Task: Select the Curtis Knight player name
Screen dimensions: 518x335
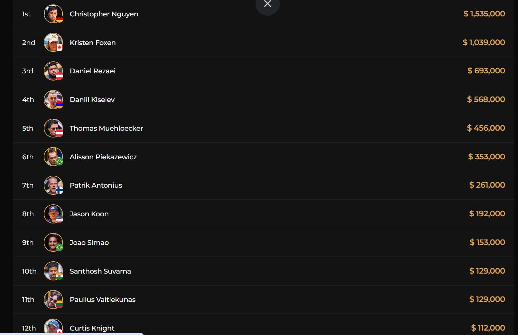Action: [x=92, y=328]
